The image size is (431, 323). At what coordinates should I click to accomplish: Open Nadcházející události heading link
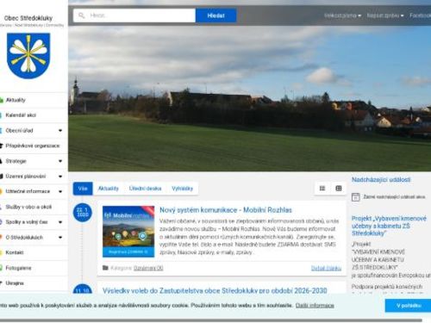381,180
